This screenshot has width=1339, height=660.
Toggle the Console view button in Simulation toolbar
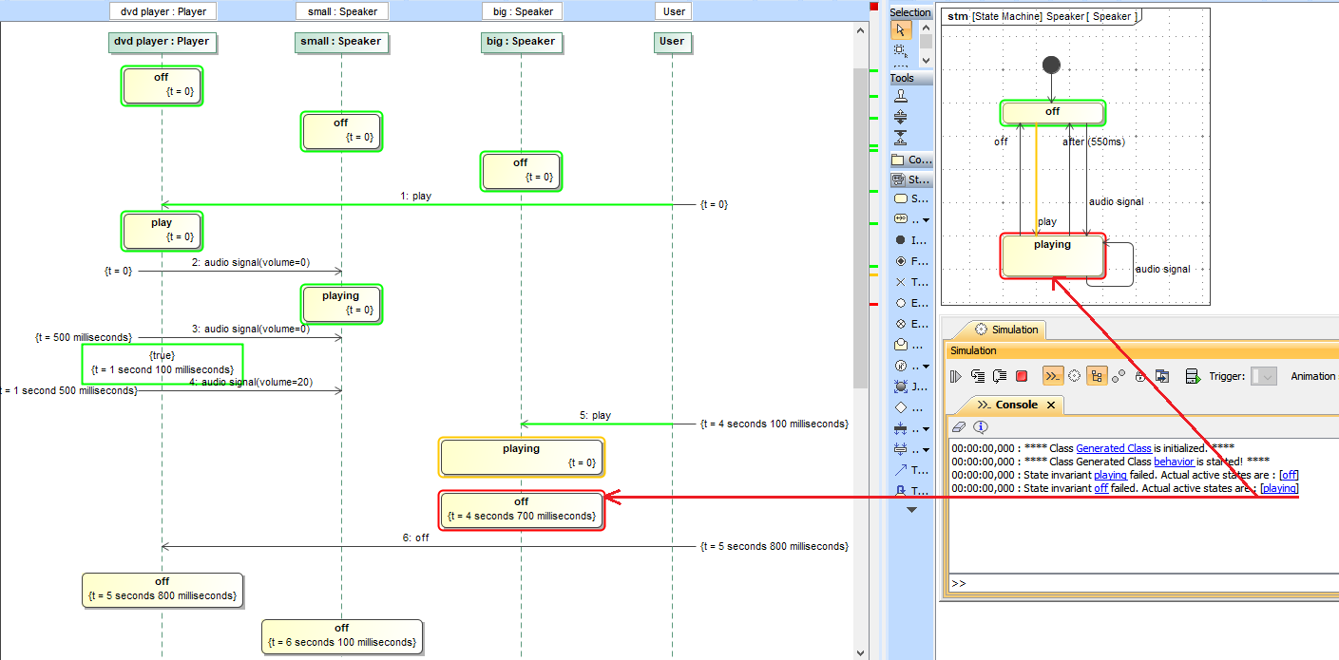(1053, 375)
